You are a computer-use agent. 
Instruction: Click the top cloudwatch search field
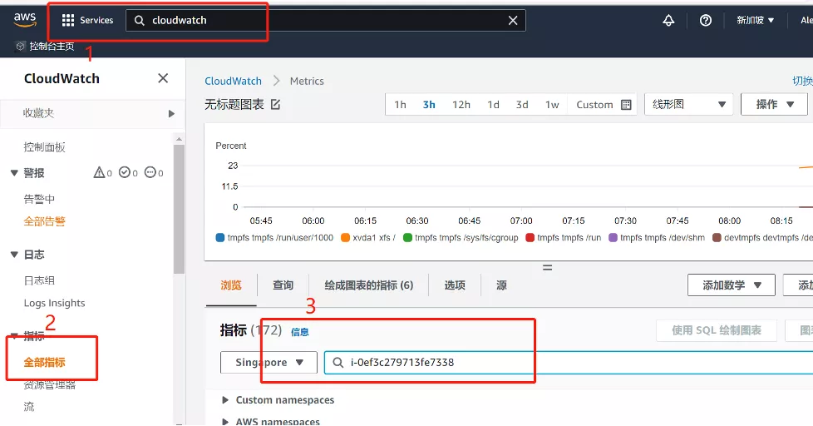click(326, 20)
